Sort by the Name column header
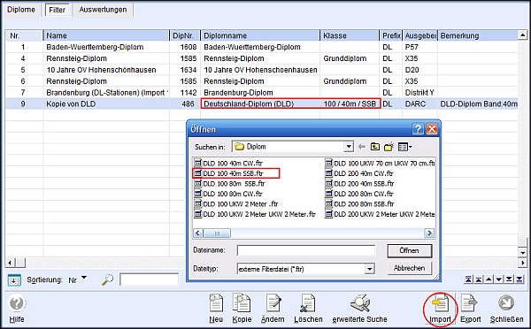This screenshot has width=531, height=329. click(106, 35)
